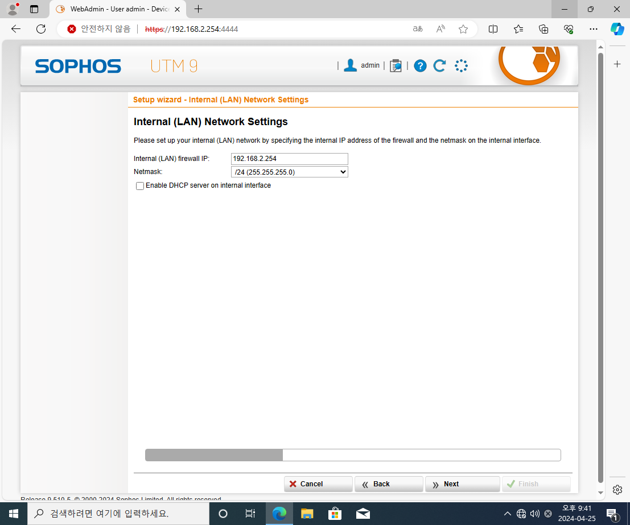Click the sidebar add plus icon
The height and width of the screenshot is (525, 630).
coord(617,64)
